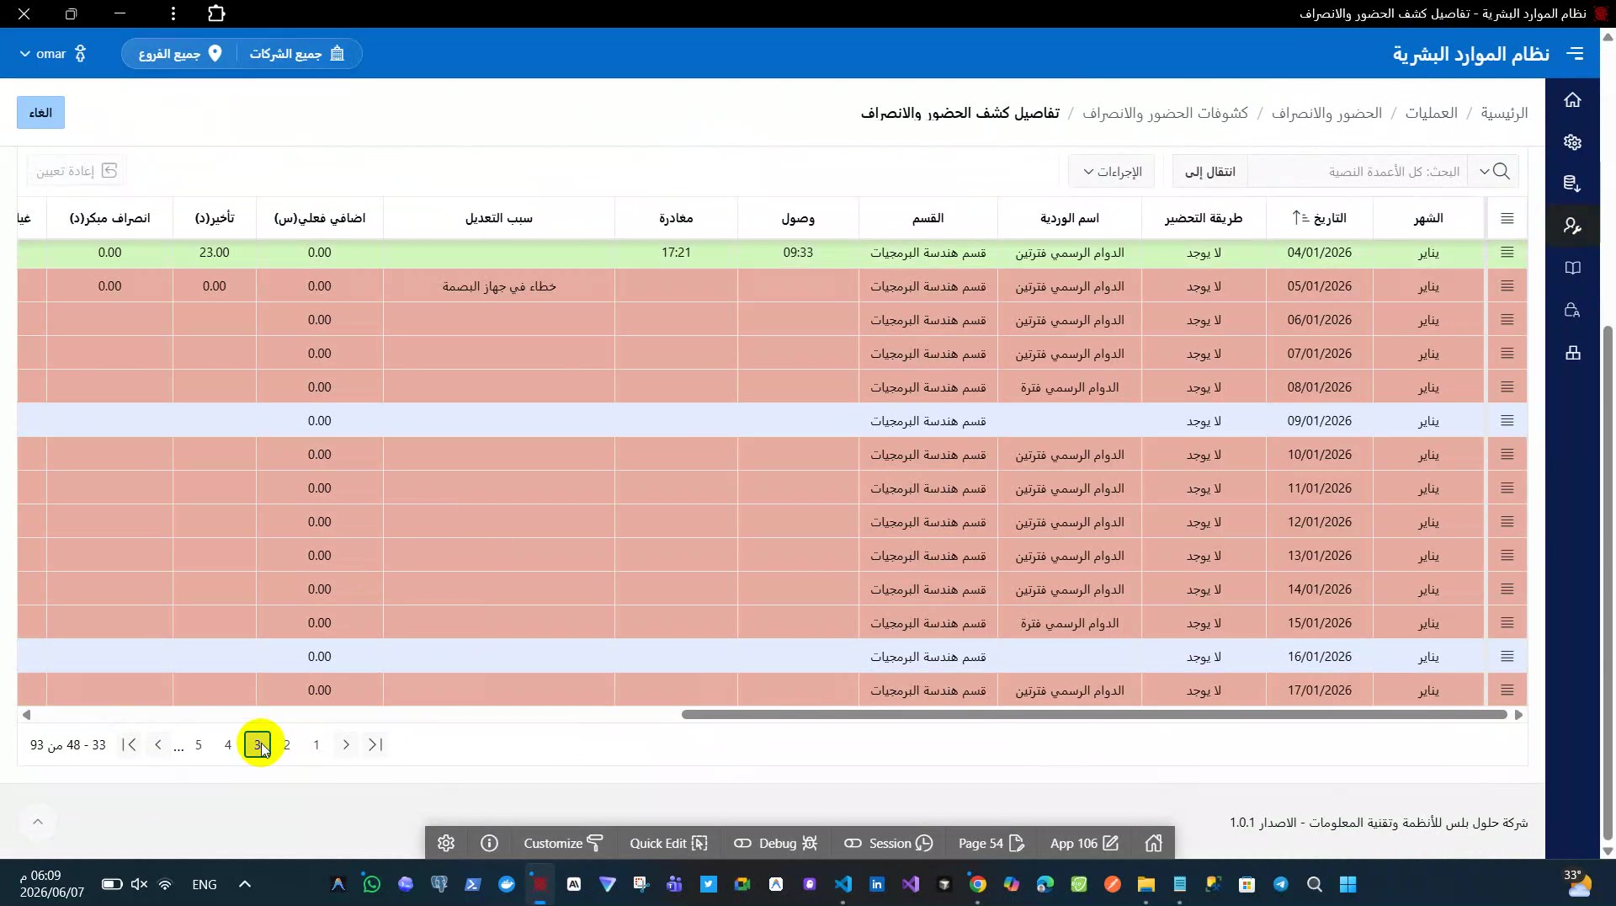Open the grid header column menu icon
Viewport: 1616px width, 906px height.
click(1507, 219)
